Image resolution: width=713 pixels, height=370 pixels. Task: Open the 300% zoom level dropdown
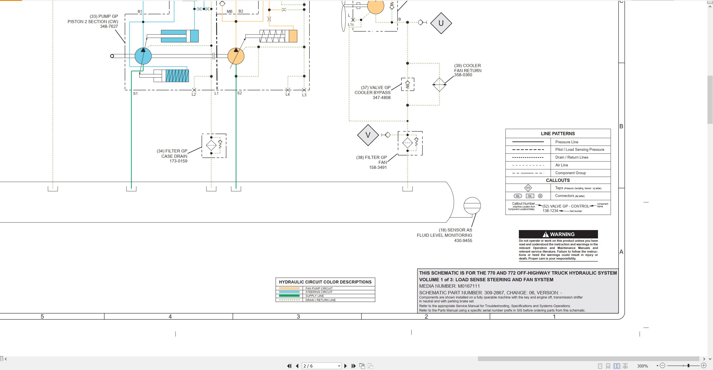657,366
